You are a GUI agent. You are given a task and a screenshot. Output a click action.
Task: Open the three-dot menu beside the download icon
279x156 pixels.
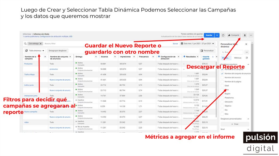coord(251,35)
